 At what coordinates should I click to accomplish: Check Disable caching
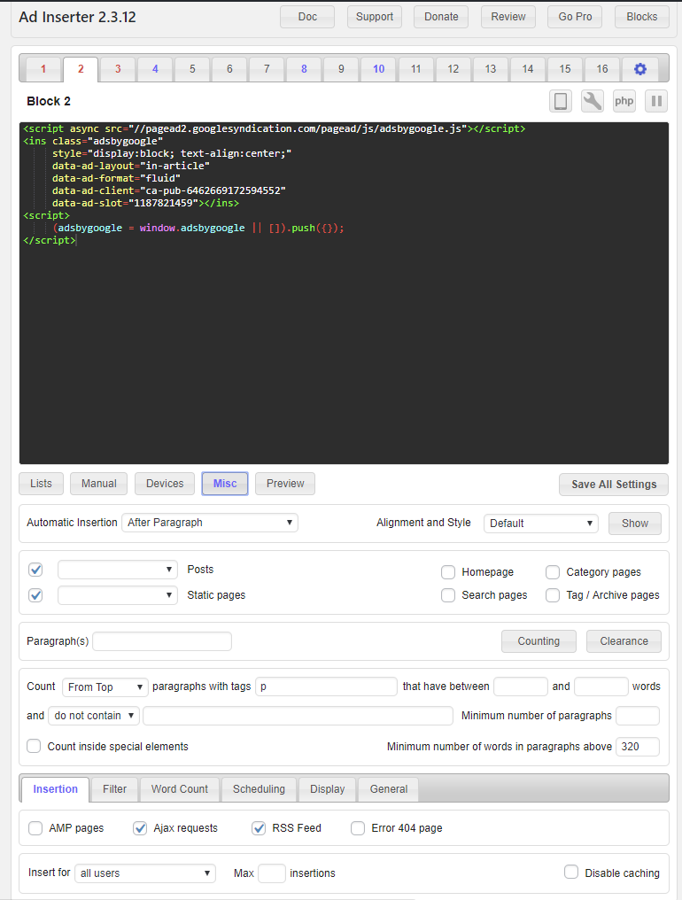coord(571,873)
